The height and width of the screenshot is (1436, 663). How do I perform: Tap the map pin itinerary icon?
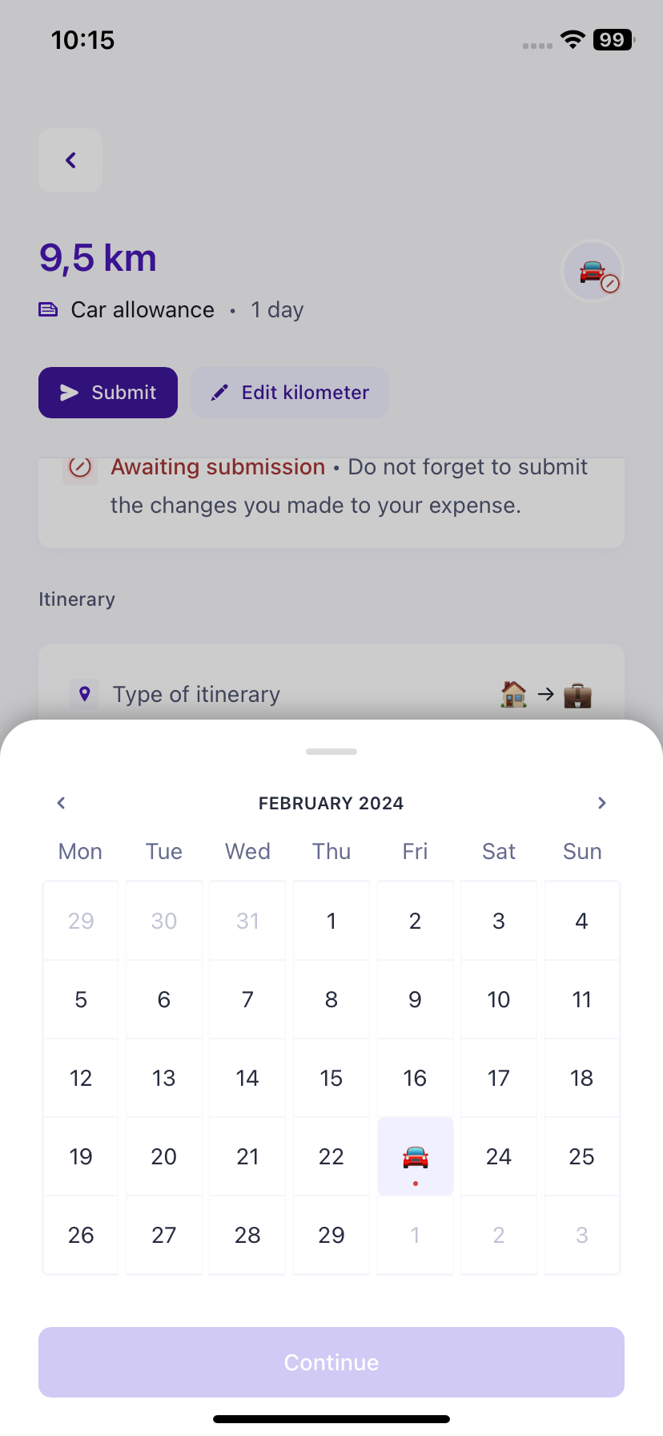(x=85, y=693)
